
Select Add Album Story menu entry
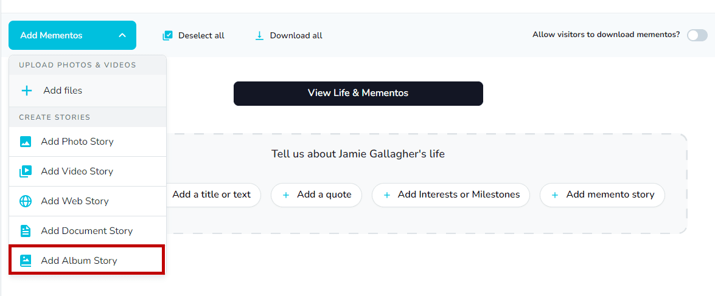[79, 261]
